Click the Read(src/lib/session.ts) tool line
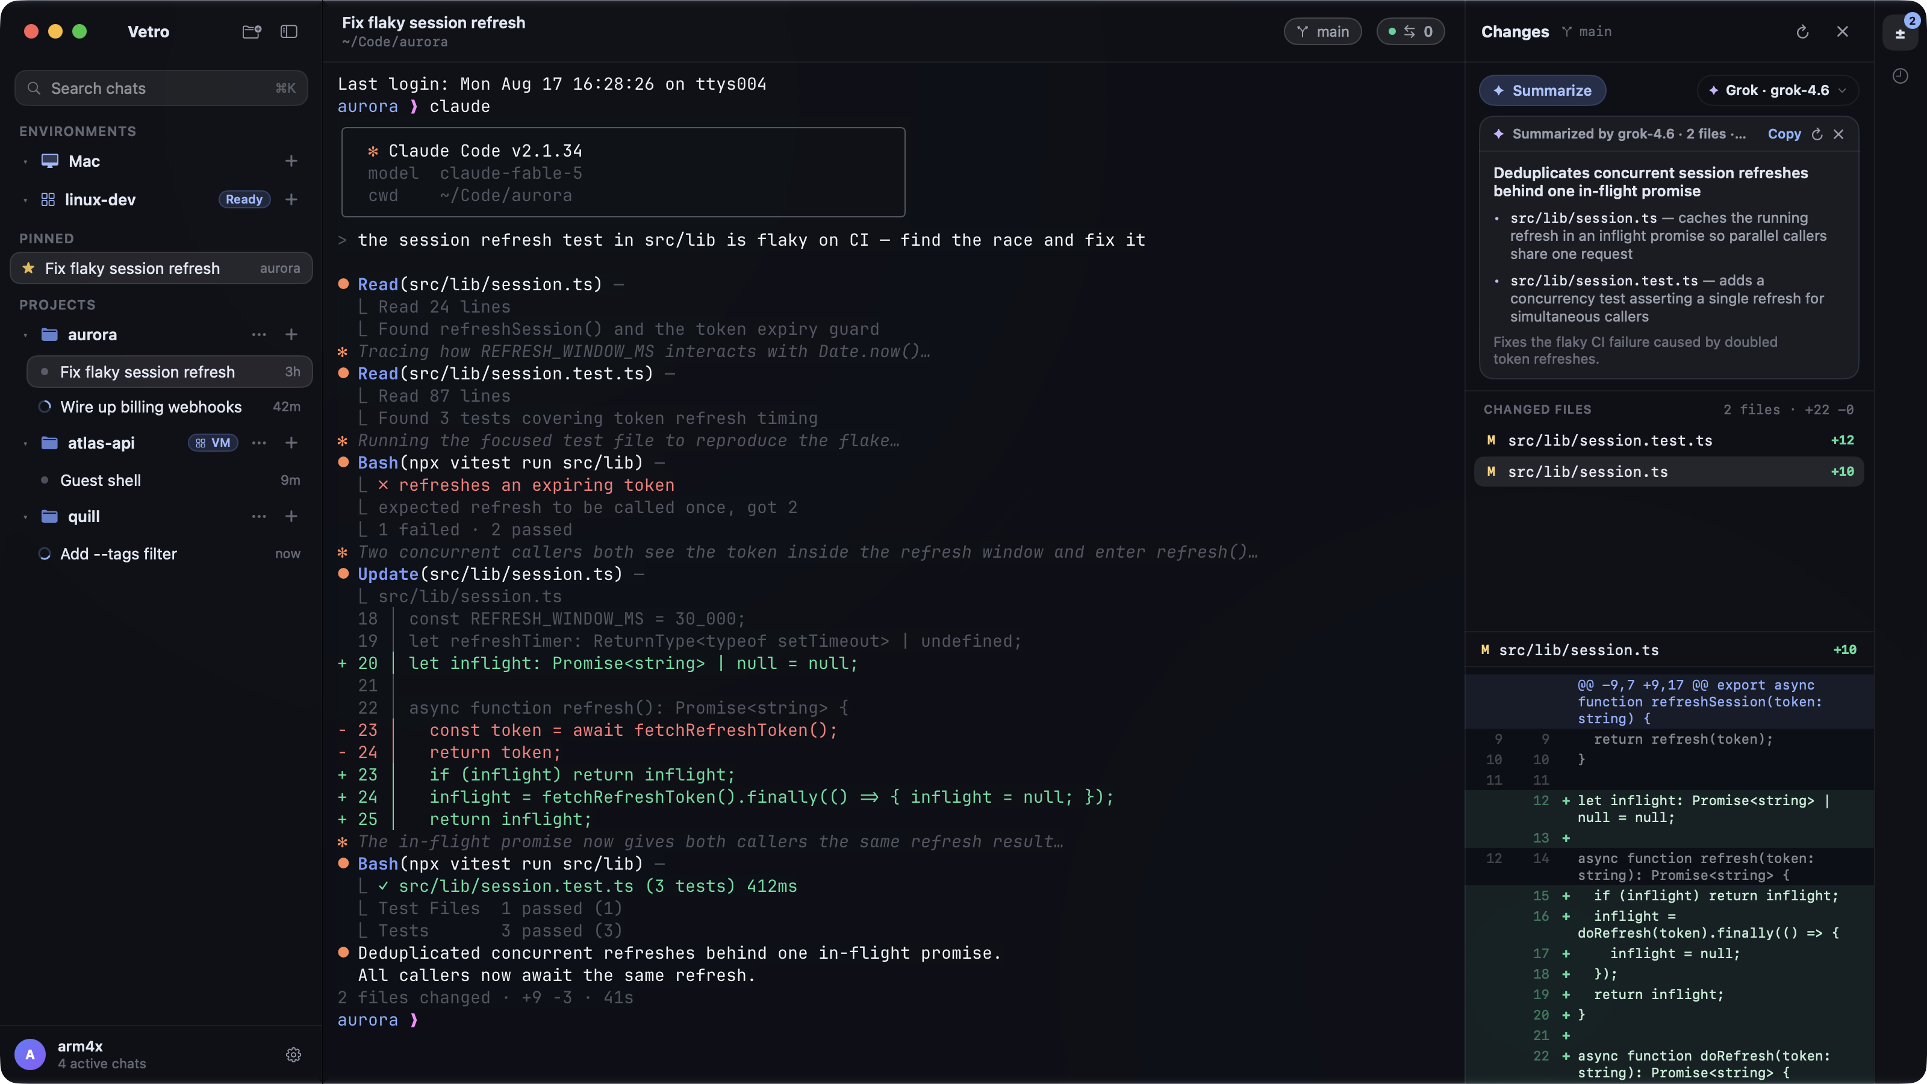The width and height of the screenshot is (1927, 1084). pos(479,284)
